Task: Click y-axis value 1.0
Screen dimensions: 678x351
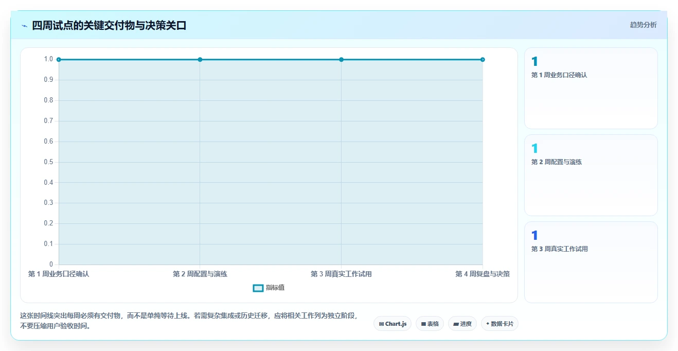Action: tap(48, 59)
